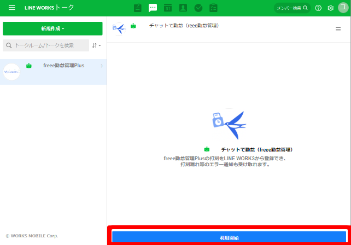
Task: Click the chat header title チャットで勤怠
Action: [x=184, y=26]
